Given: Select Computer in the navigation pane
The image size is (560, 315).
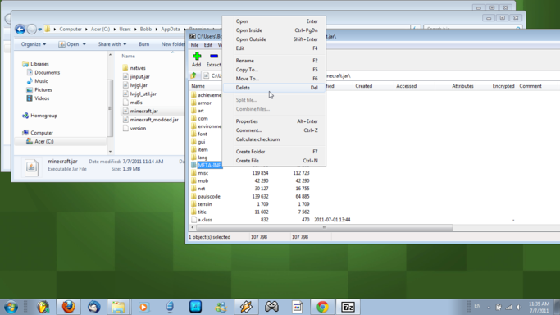Looking at the screenshot, I should tap(38, 133).
